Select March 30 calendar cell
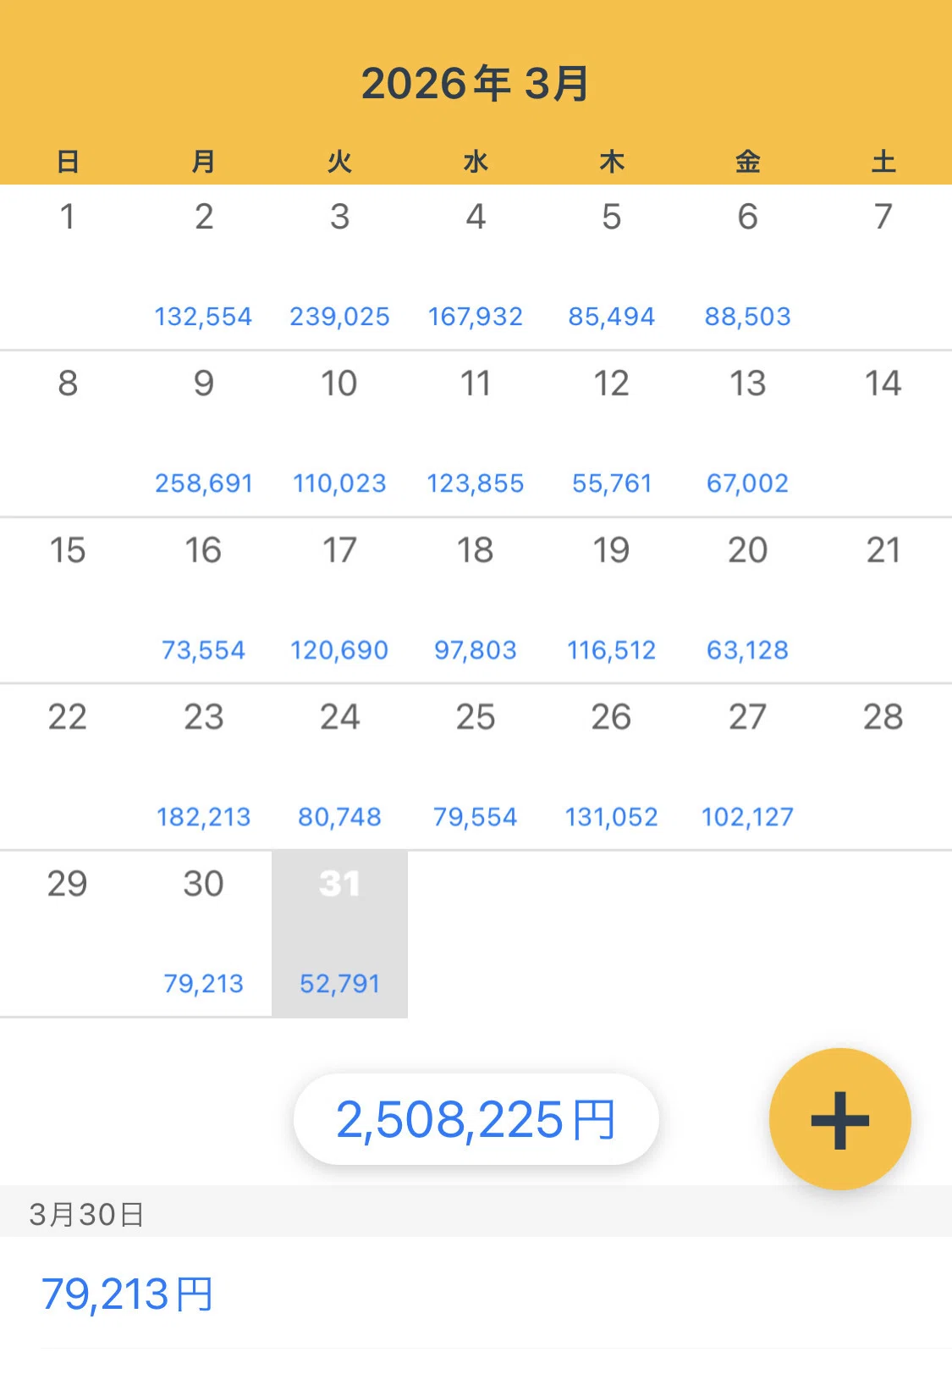 tap(203, 934)
